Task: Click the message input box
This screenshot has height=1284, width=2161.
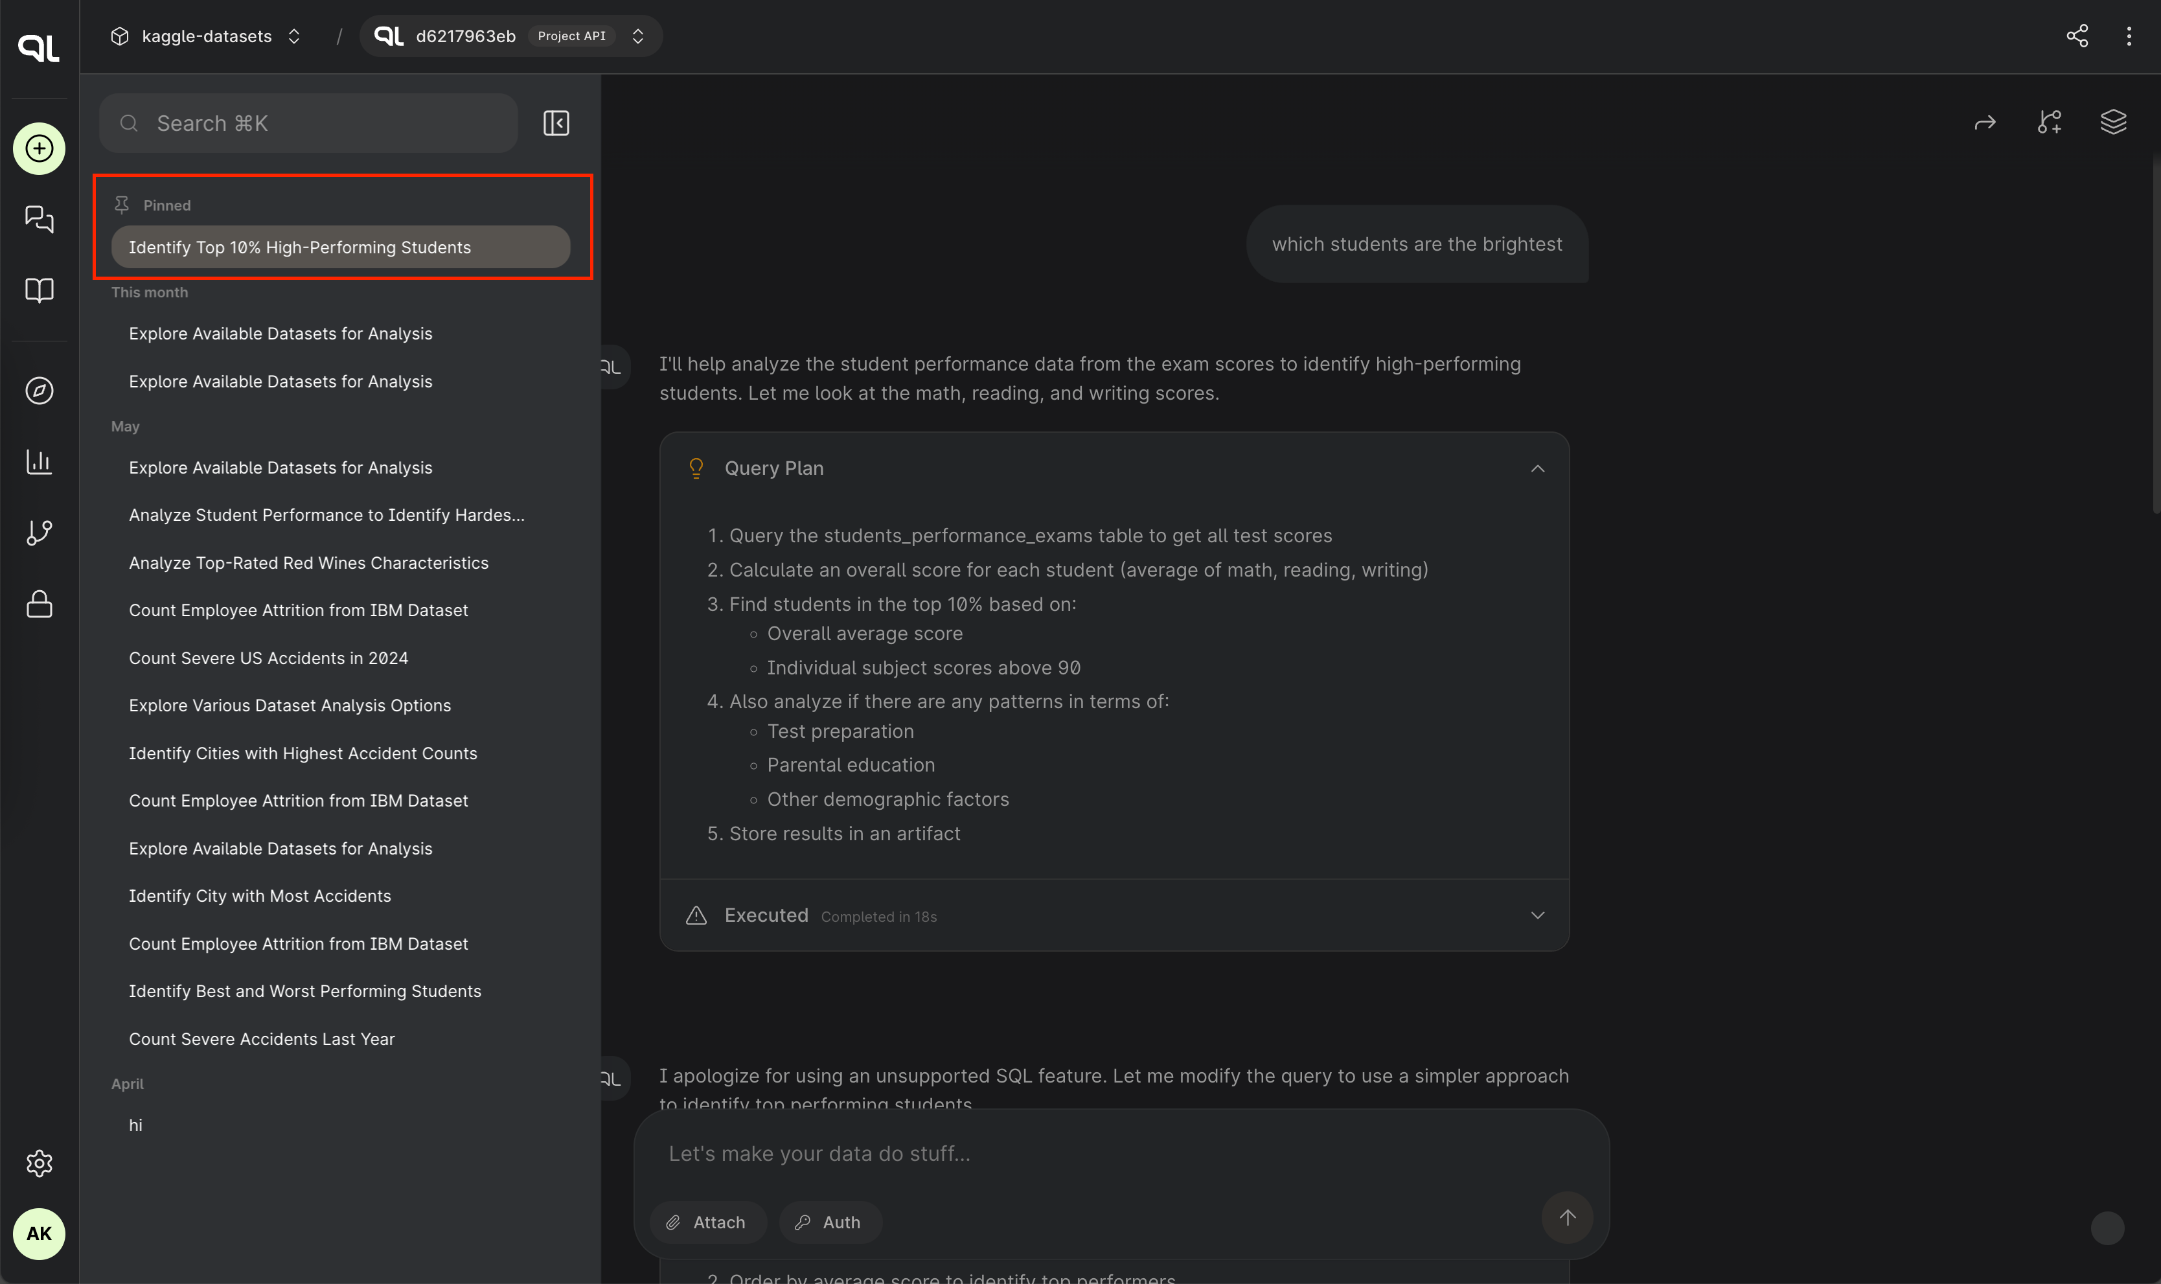Action: point(1120,1154)
